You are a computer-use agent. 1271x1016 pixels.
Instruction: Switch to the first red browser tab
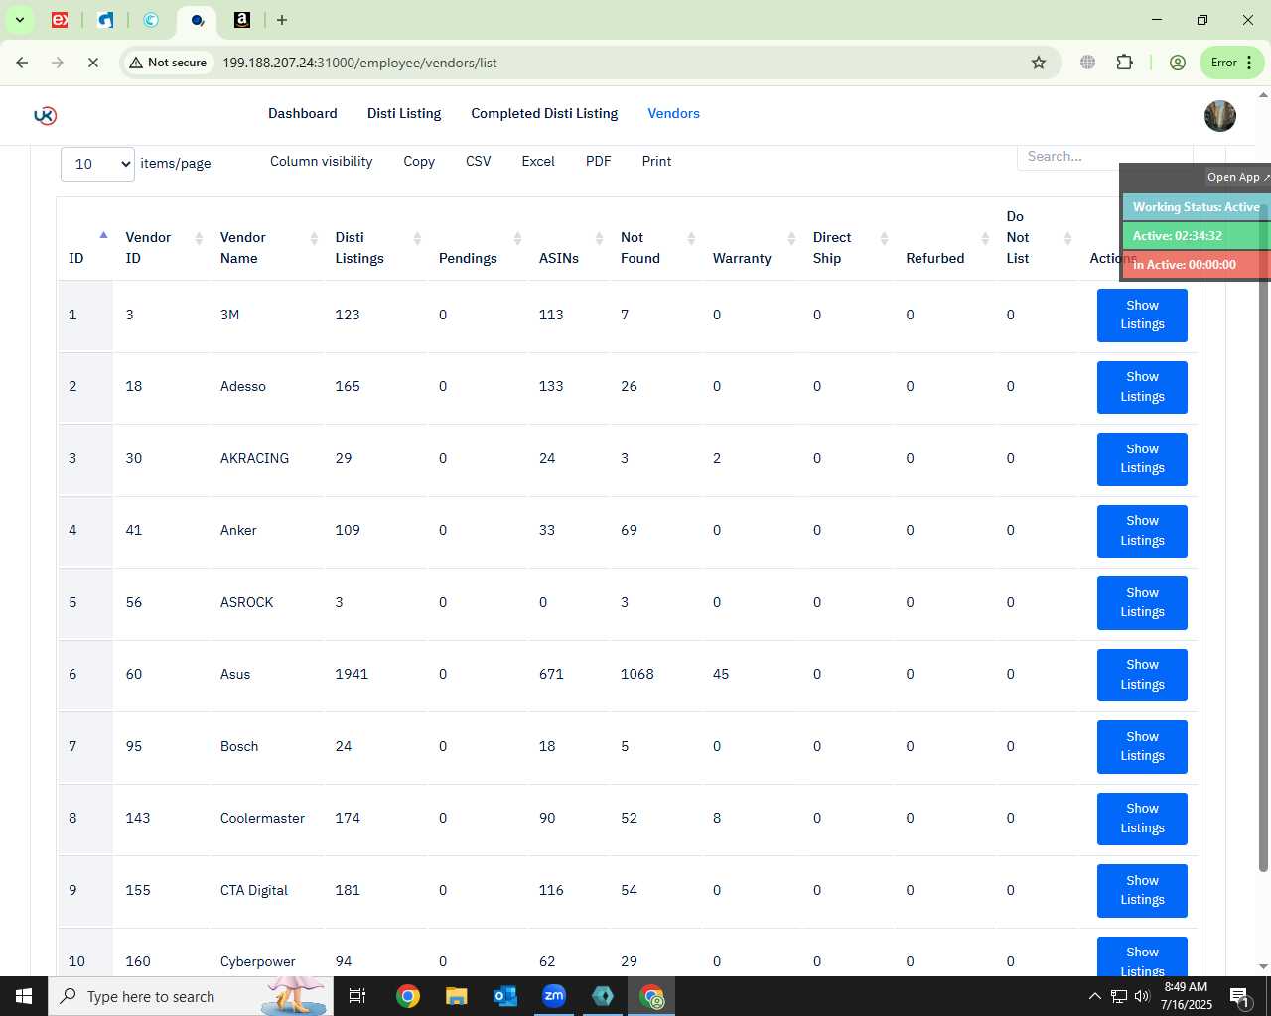click(60, 20)
